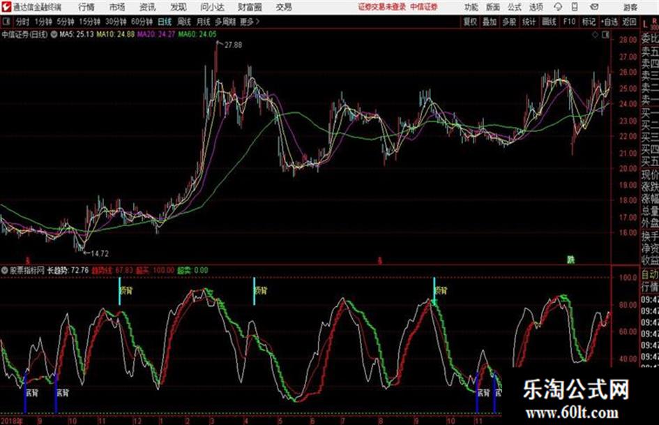Click the 叠加 overlay button
Screen dimensions: 659x425
(x=490, y=22)
